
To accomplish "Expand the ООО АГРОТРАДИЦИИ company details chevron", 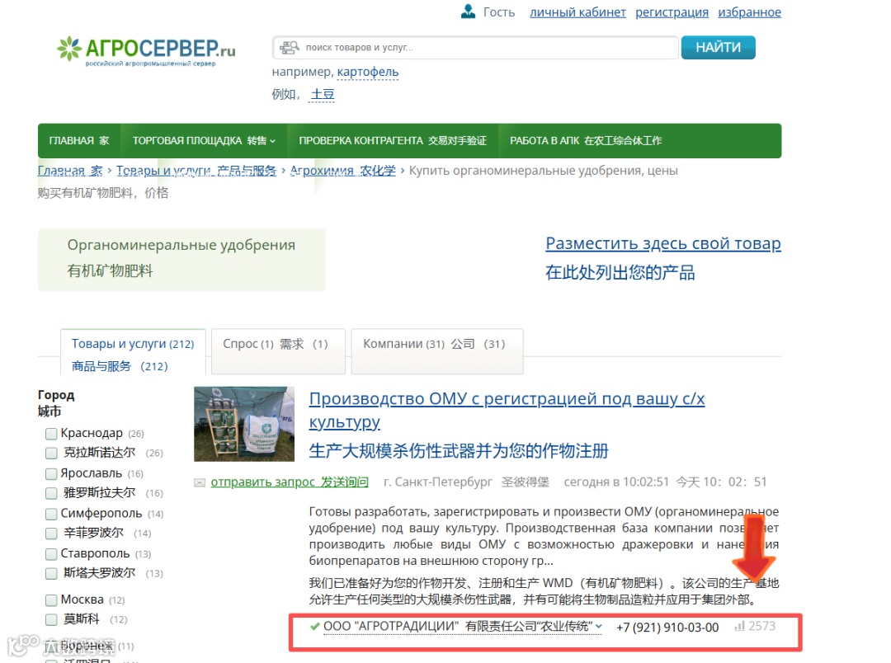I will point(598,626).
